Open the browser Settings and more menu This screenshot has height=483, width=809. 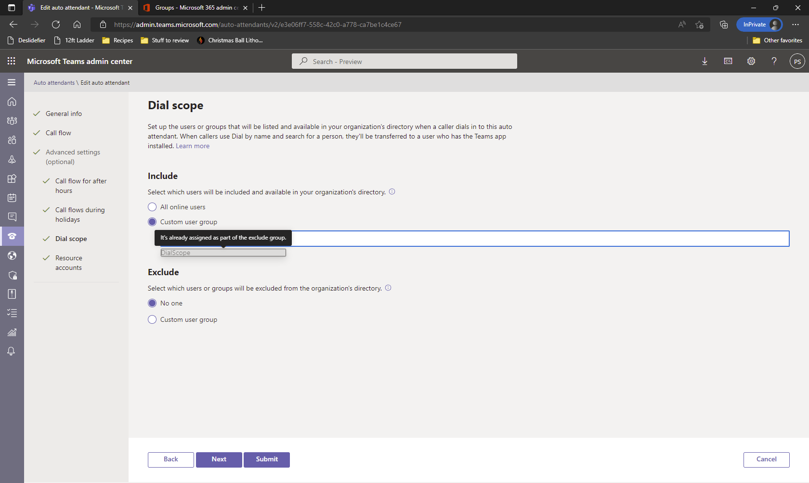(x=796, y=25)
